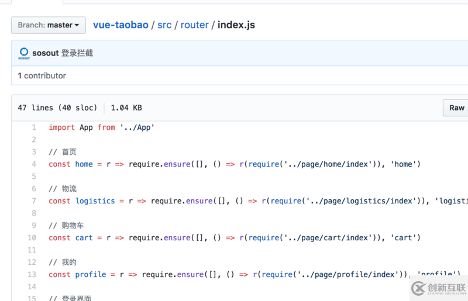
Task: Select line number 1 in gutter
Action: click(x=34, y=127)
